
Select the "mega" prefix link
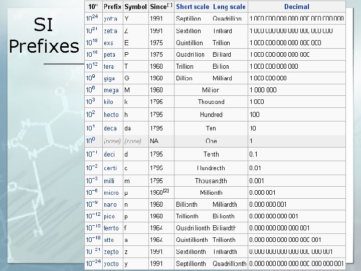point(111,90)
